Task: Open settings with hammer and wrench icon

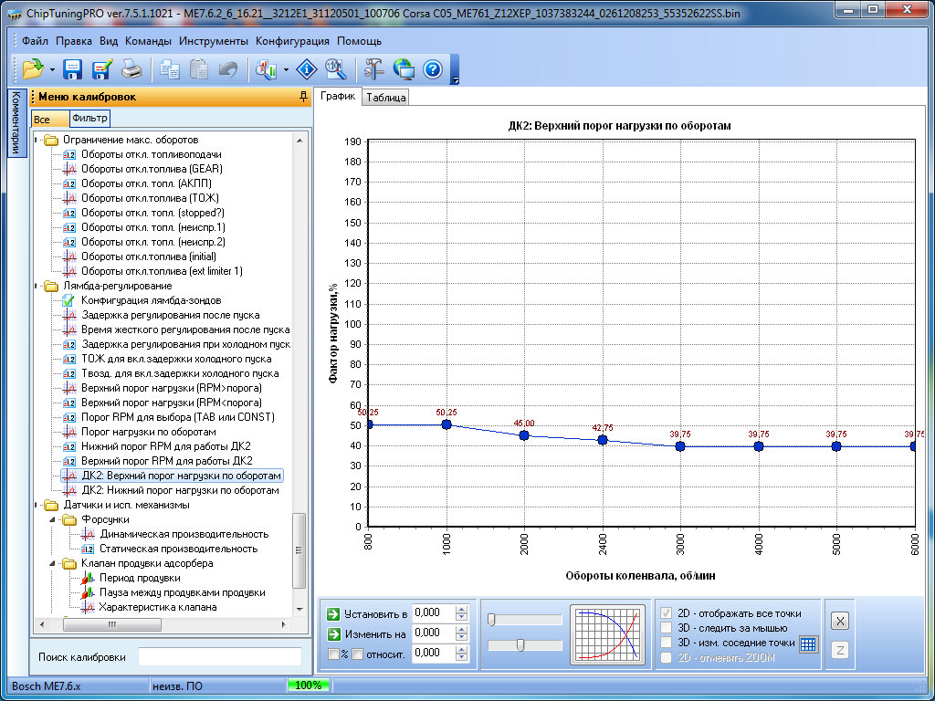Action: click(x=374, y=69)
